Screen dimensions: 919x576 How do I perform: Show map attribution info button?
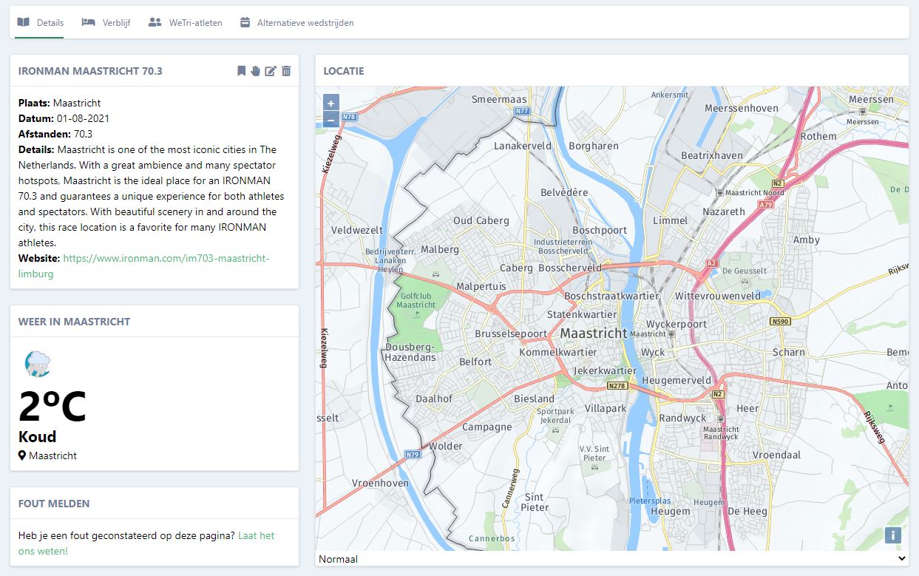click(892, 535)
